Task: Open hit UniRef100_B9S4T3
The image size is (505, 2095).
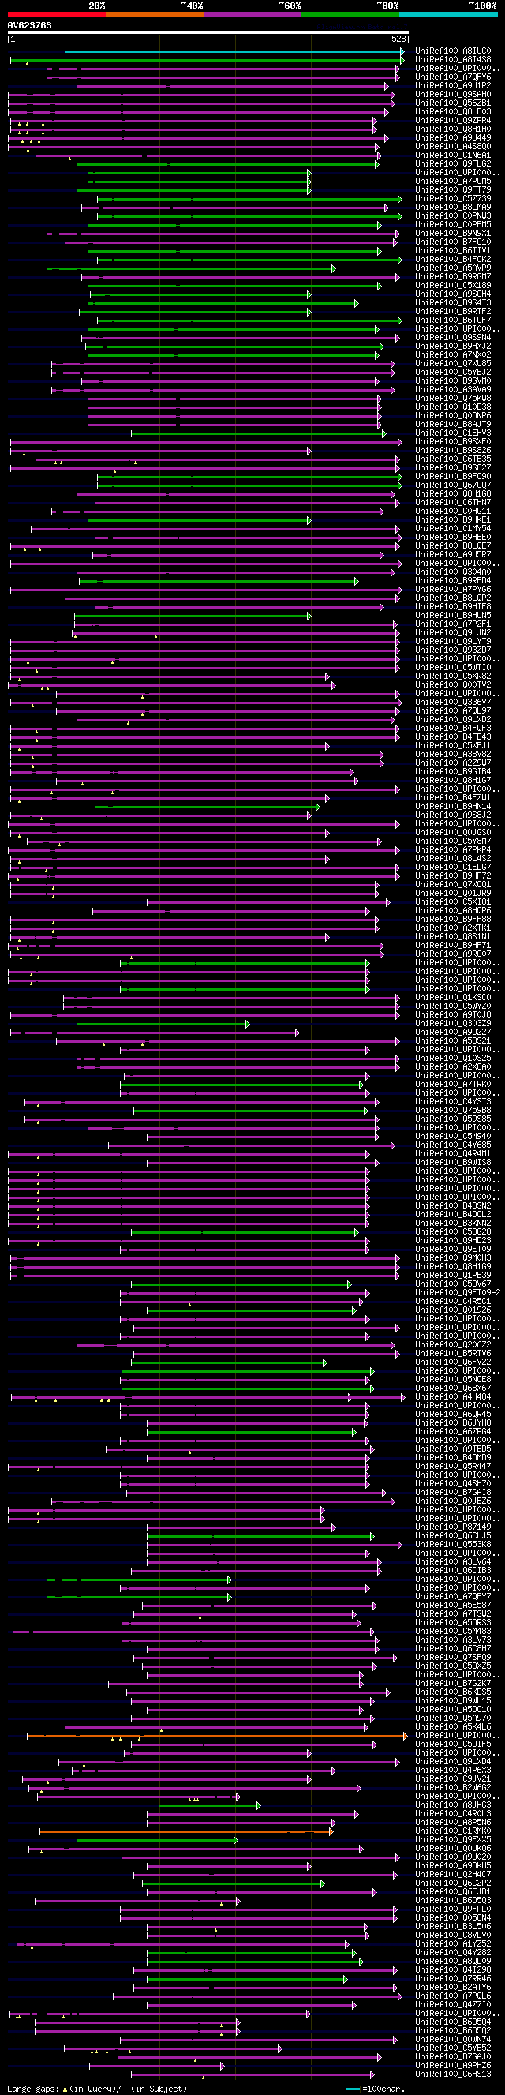Action: pos(453,302)
